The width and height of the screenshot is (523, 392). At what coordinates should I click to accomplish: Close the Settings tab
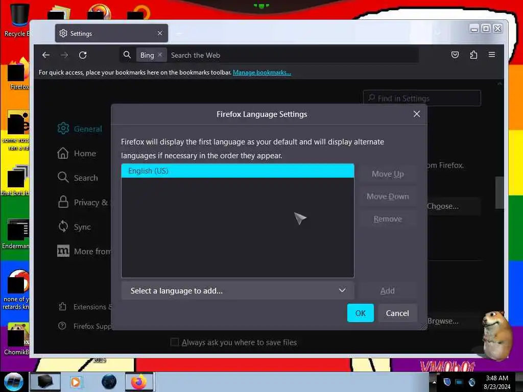160,33
